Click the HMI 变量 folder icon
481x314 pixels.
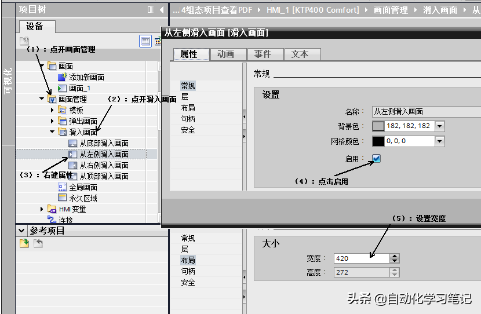[x=52, y=209]
